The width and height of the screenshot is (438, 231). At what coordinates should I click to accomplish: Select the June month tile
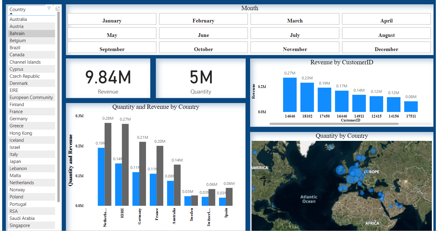pyautogui.click(x=203, y=33)
